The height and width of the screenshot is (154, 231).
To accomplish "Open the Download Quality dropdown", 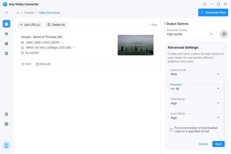I will point(190,34).
